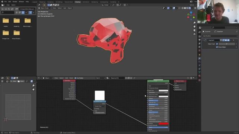This screenshot has width=239, height=134.
Task: Open the File menu
Action: pos(6,1)
